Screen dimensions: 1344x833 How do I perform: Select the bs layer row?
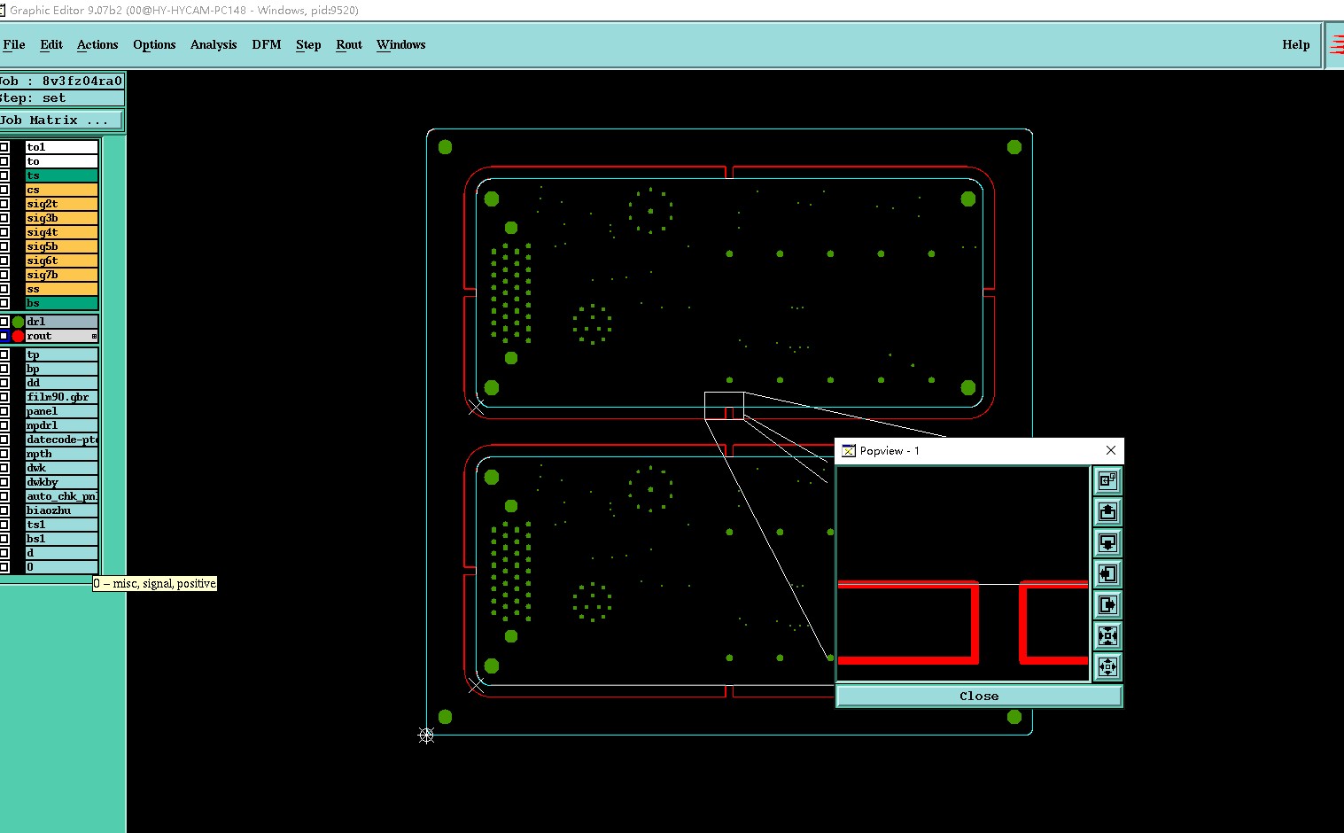click(61, 303)
